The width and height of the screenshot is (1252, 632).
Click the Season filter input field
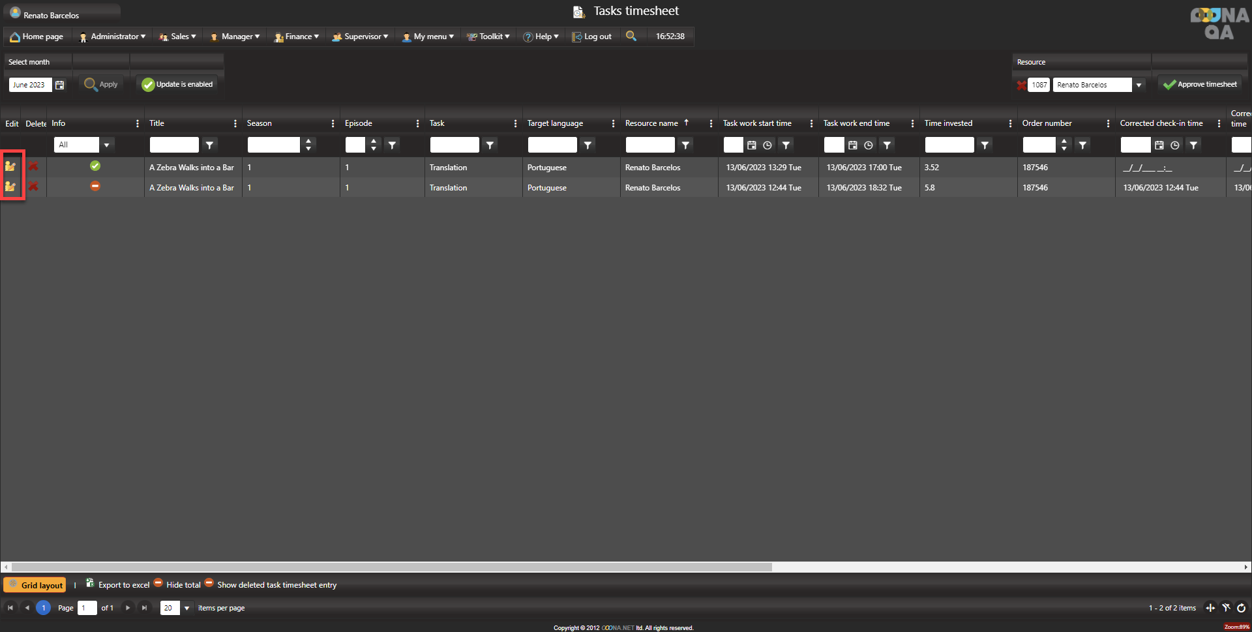point(273,145)
